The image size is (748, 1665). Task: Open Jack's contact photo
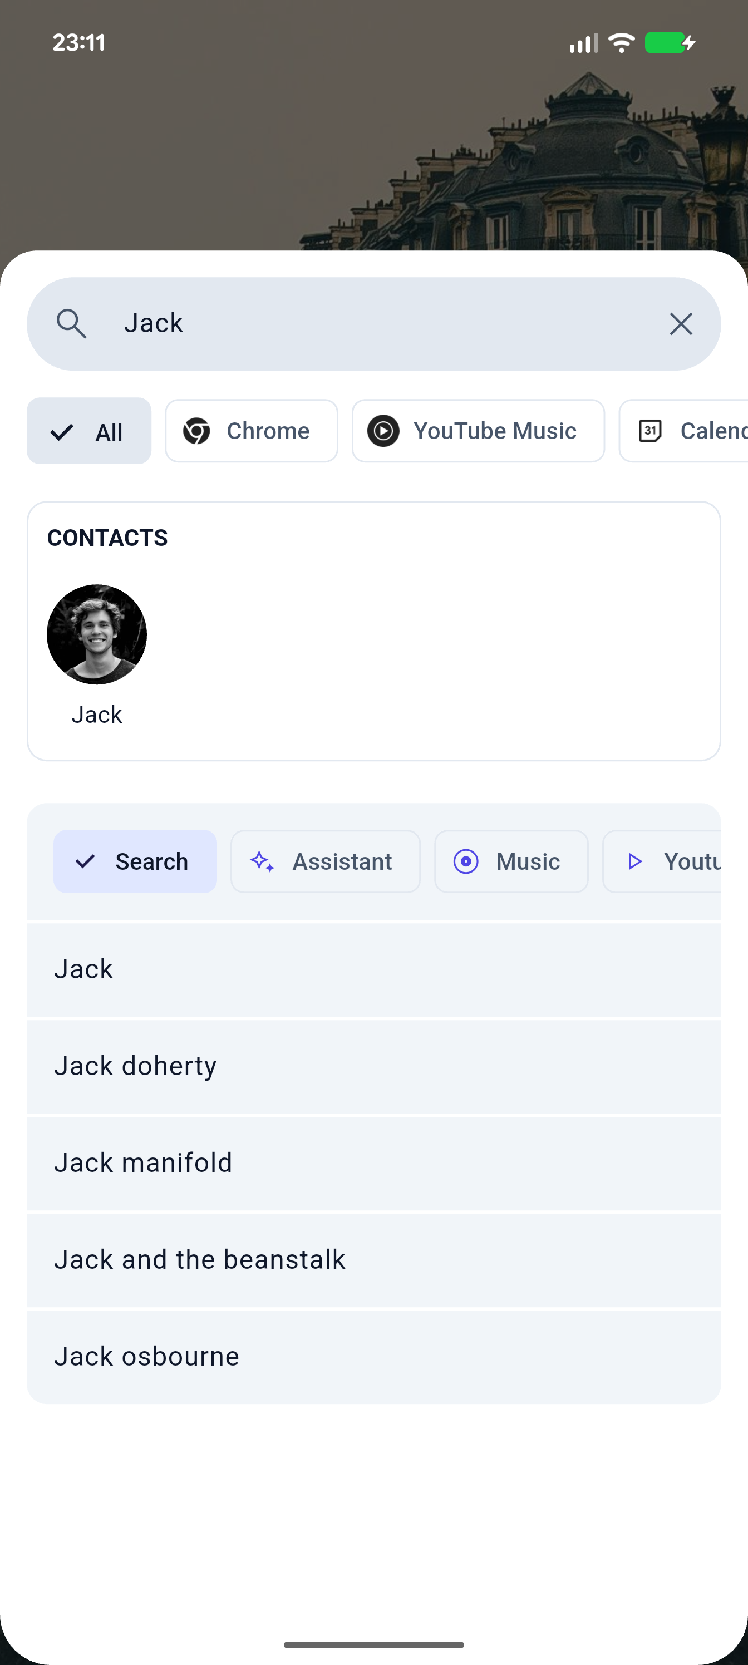[97, 635]
